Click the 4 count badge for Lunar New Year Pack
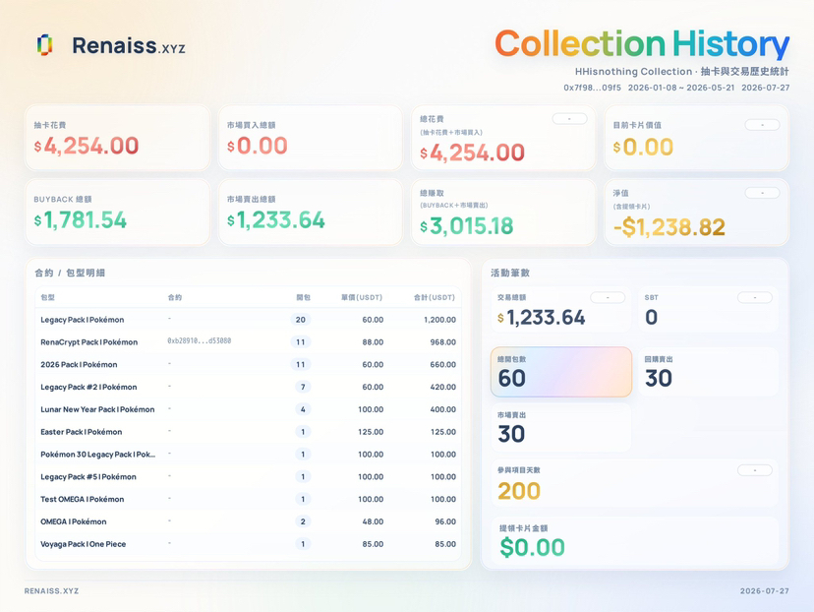Viewport: 814px width, 612px height. [x=303, y=409]
